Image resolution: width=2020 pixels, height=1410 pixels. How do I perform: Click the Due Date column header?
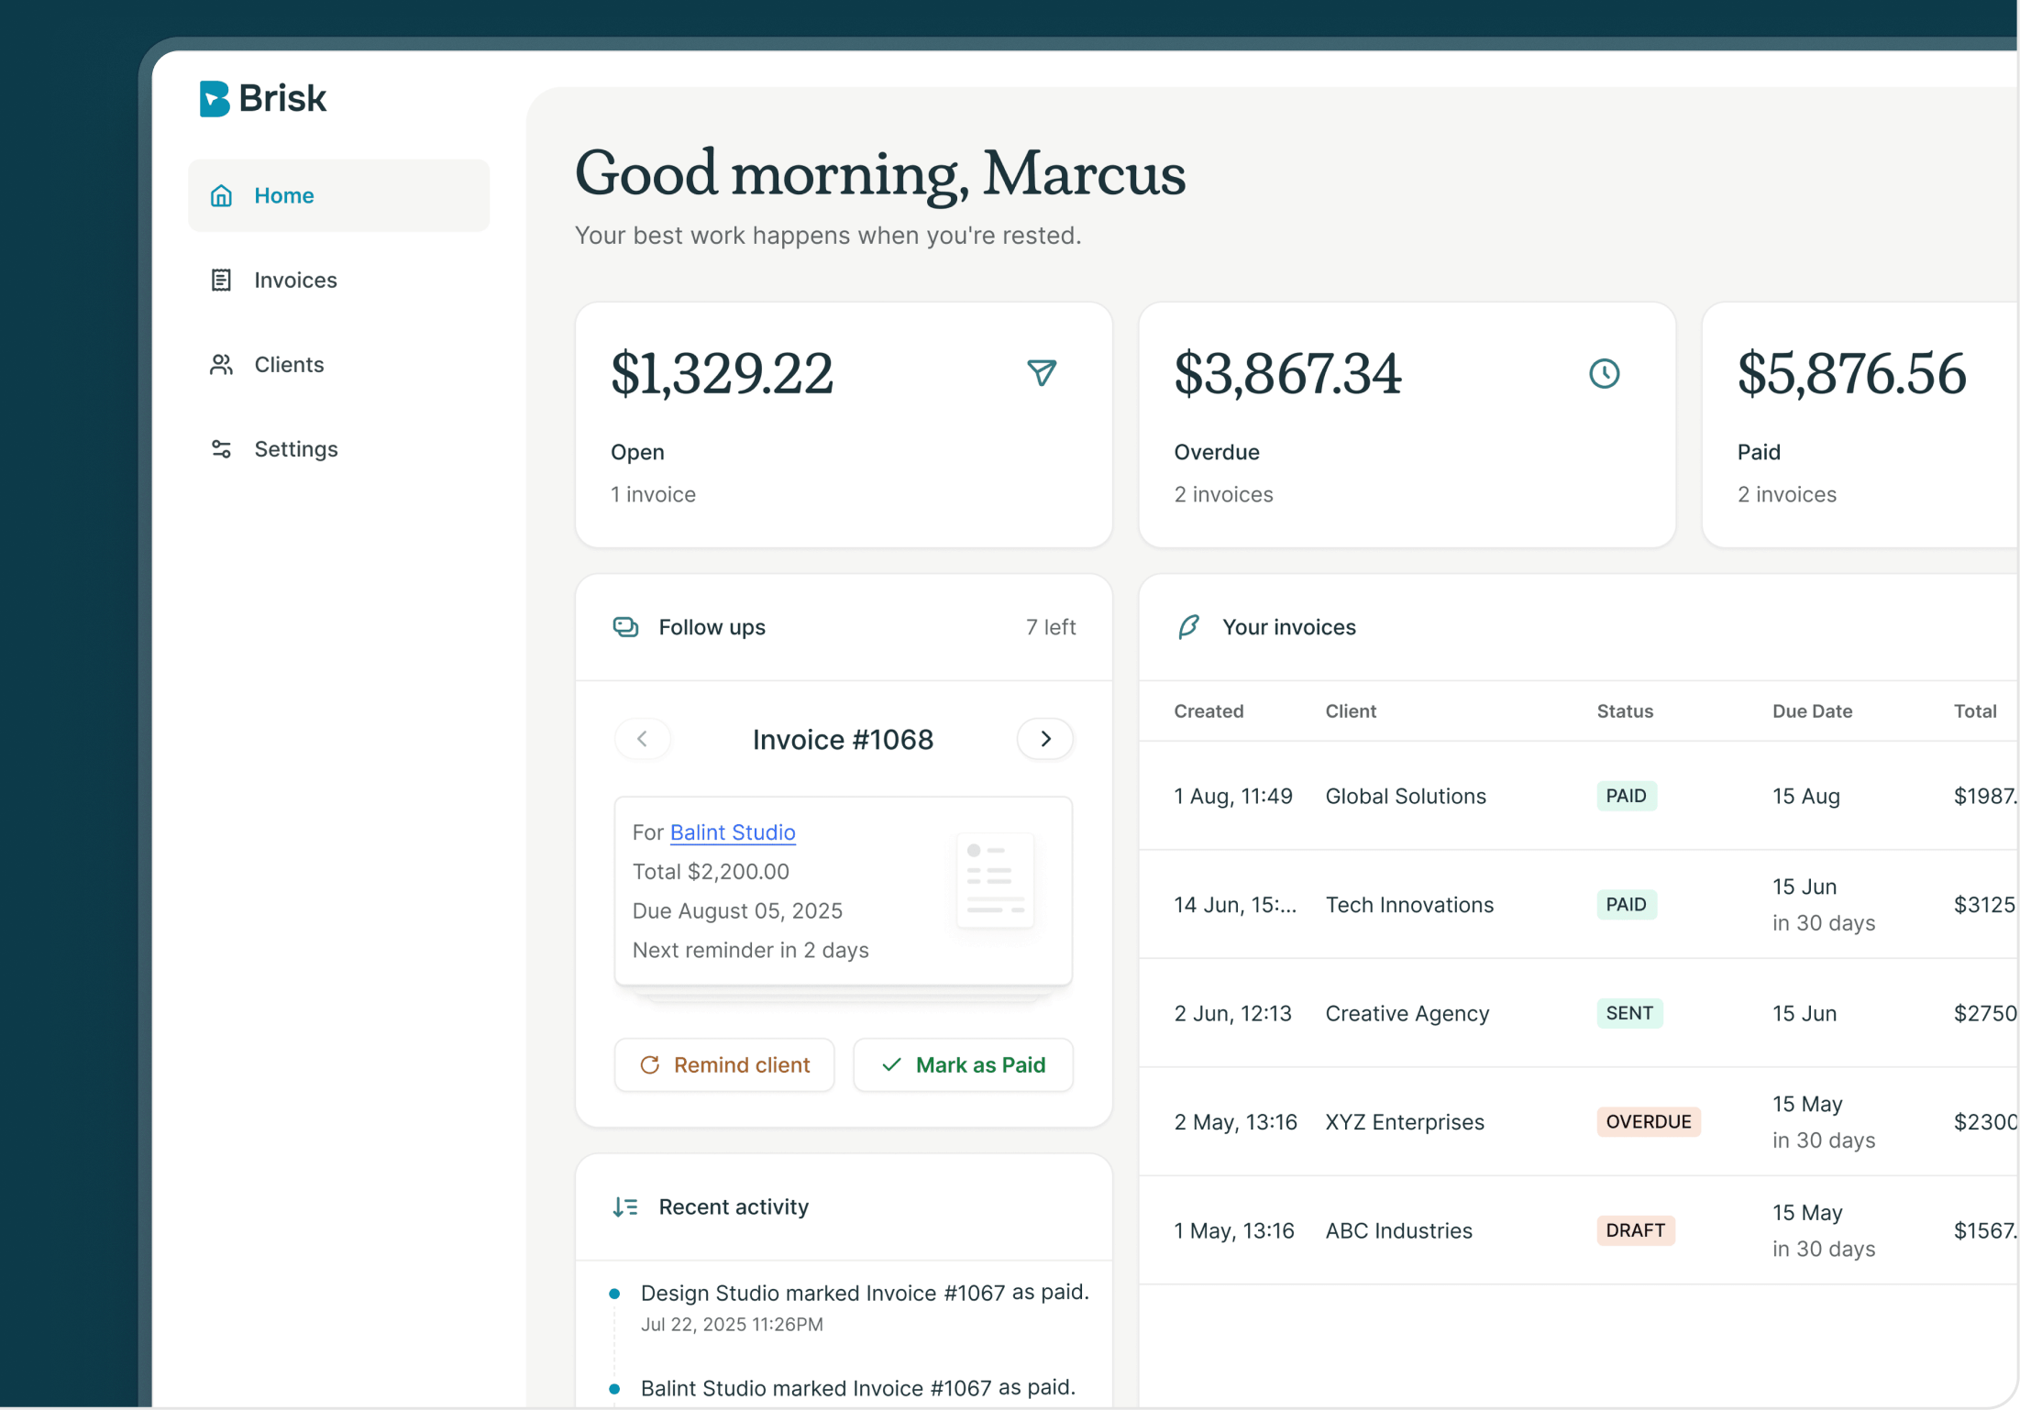click(x=1812, y=711)
